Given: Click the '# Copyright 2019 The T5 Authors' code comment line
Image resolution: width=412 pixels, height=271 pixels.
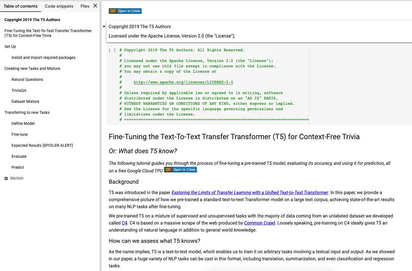Looking at the screenshot, I should click(x=182, y=50).
